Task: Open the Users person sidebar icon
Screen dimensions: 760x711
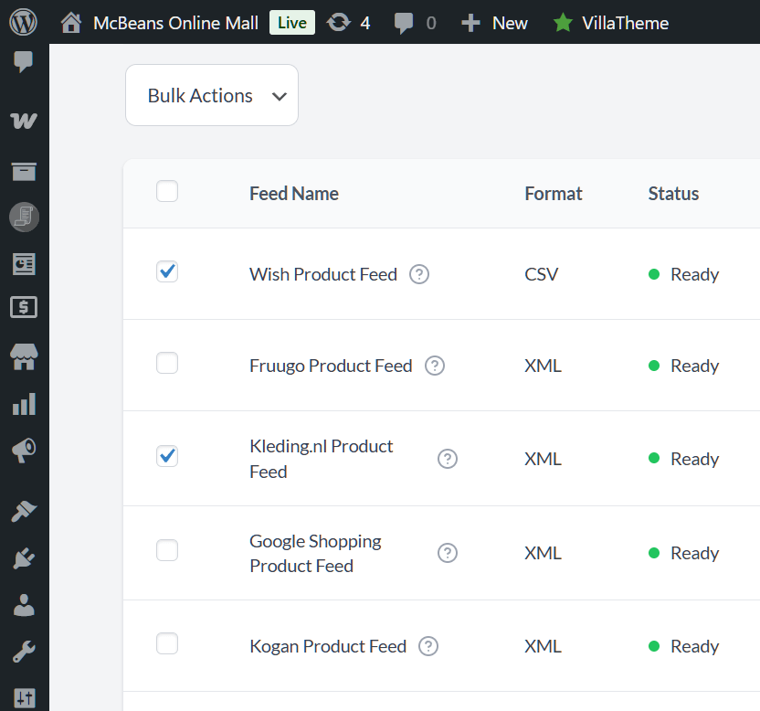Action: (24, 605)
